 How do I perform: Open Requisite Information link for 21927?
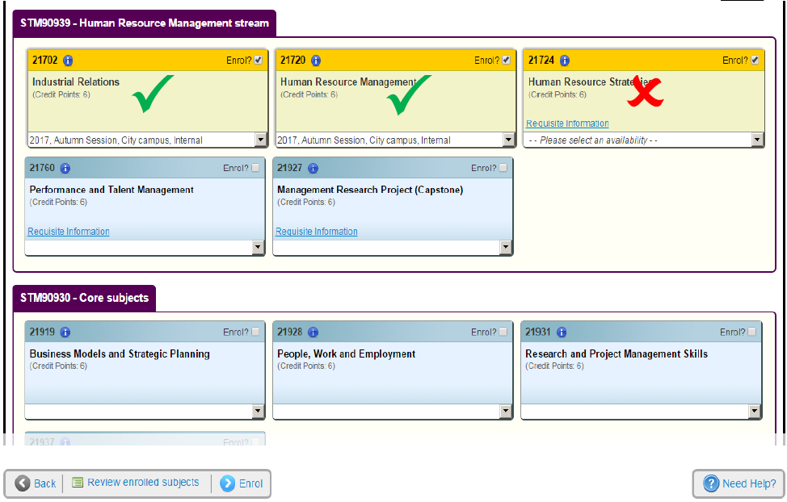316,231
